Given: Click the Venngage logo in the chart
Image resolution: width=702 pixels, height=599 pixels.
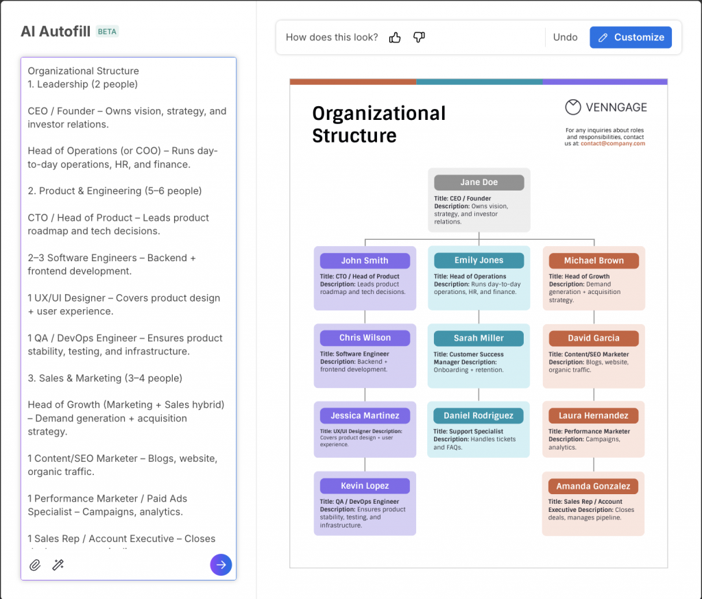Looking at the screenshot, I should 606,107.
